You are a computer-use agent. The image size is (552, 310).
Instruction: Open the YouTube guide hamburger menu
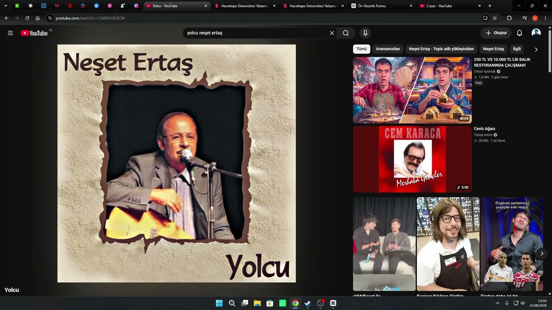[10, 33]
